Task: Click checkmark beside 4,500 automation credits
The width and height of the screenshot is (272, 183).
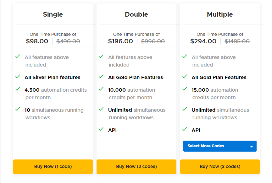Action: point(18,89)
